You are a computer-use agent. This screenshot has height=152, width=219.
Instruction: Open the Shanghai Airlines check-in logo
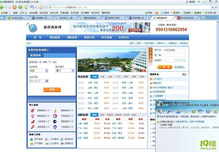[33, 121]
